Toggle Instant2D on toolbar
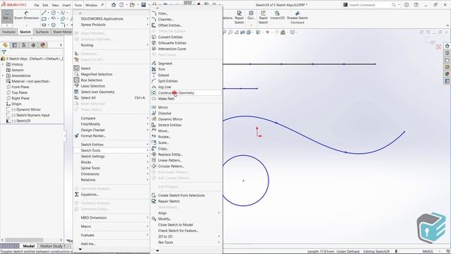This screenshot has width=451, height=254. (x=277, y=16)
